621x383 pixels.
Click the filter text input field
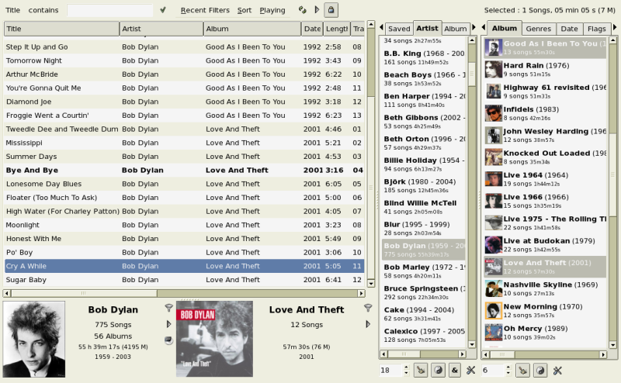(109, 10)
